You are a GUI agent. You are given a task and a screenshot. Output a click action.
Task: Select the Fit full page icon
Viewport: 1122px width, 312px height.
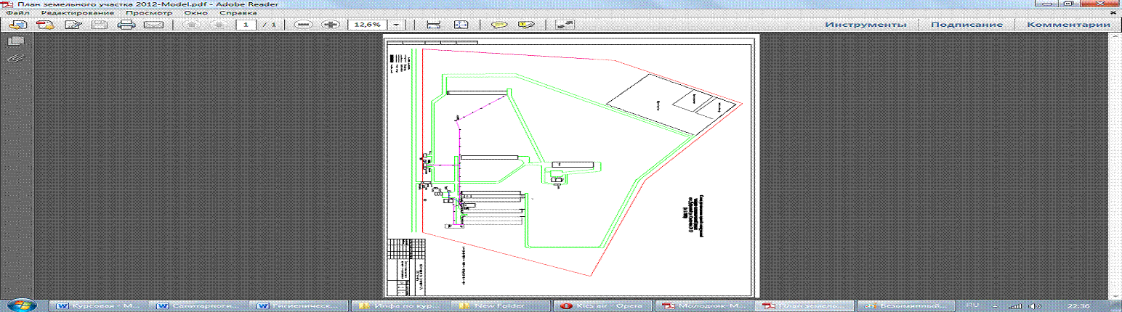coord(461,25)
